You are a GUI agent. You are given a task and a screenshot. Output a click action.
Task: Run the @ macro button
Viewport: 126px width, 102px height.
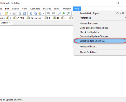(x=48, y=18)
